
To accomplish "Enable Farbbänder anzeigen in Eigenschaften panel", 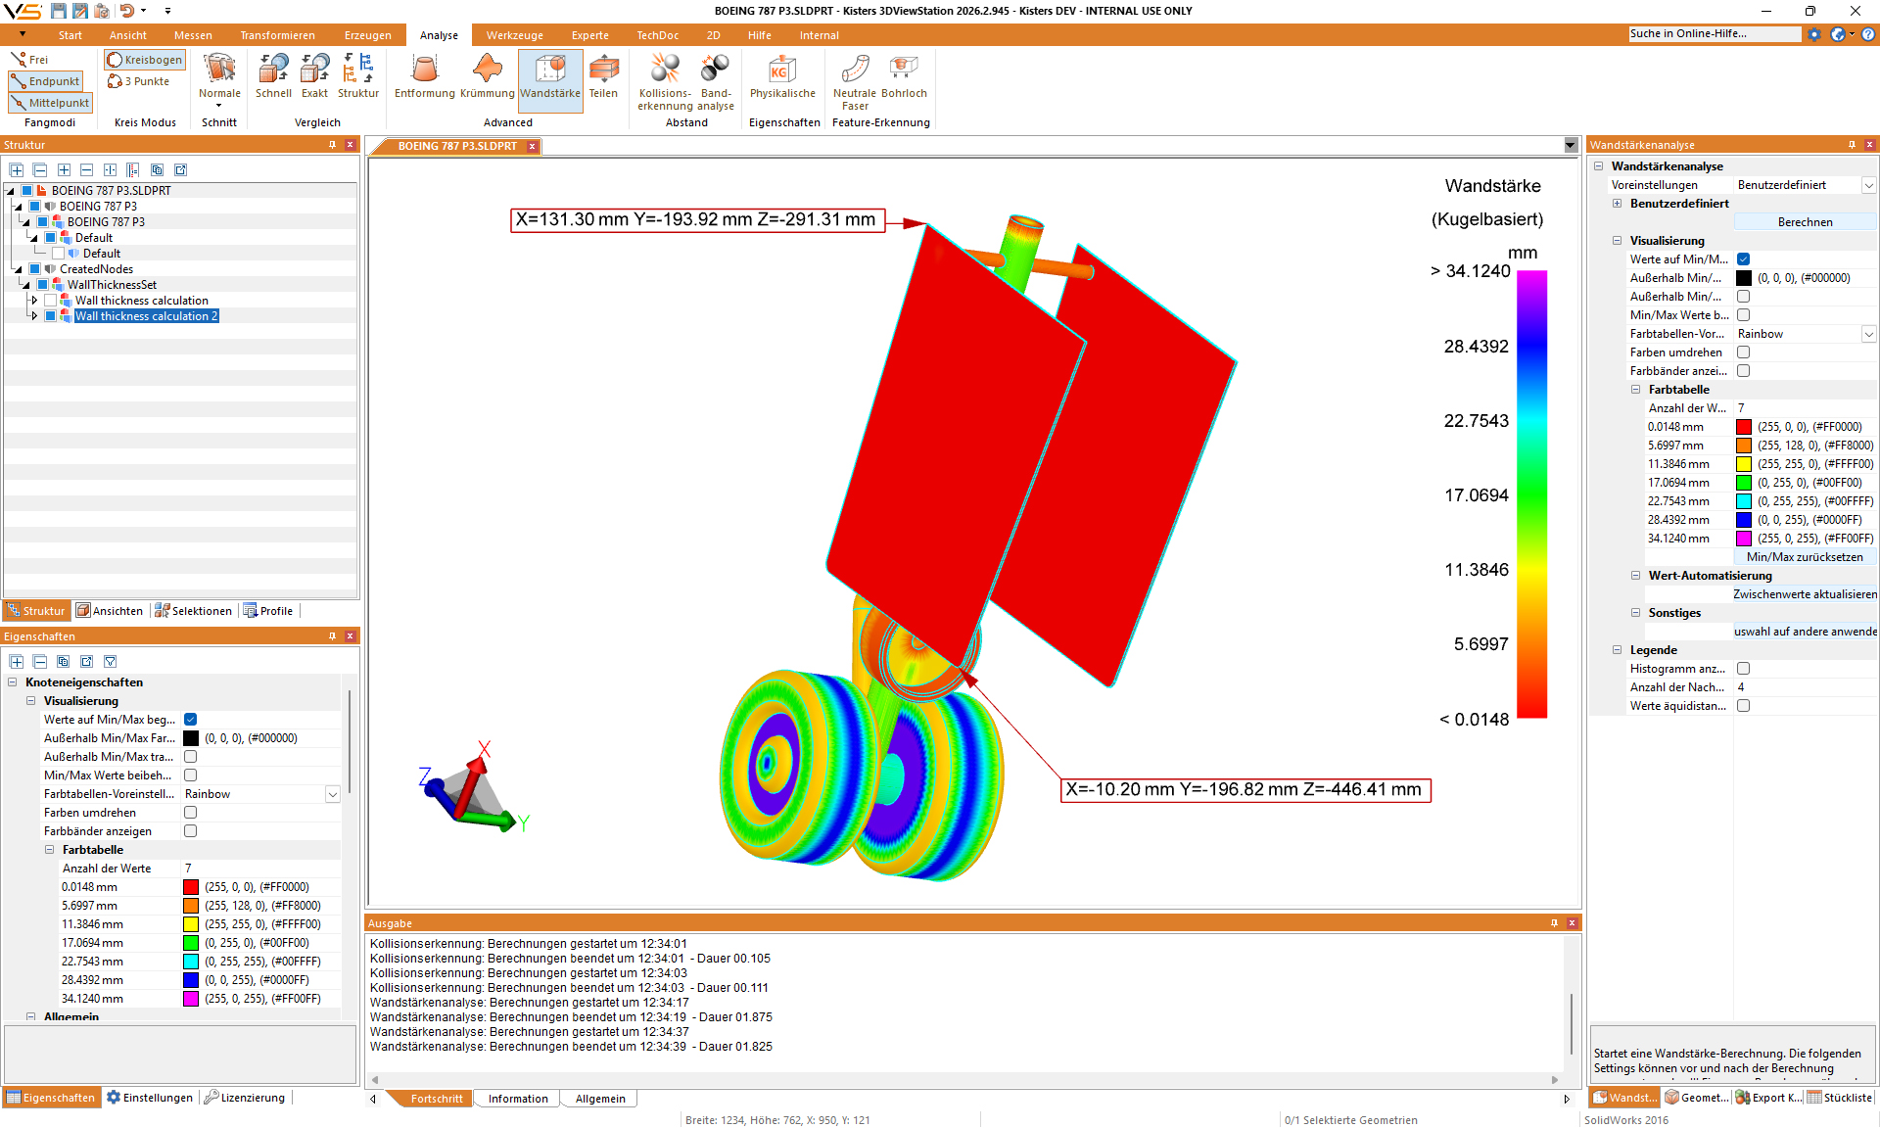I will click(x=191, y=831).
